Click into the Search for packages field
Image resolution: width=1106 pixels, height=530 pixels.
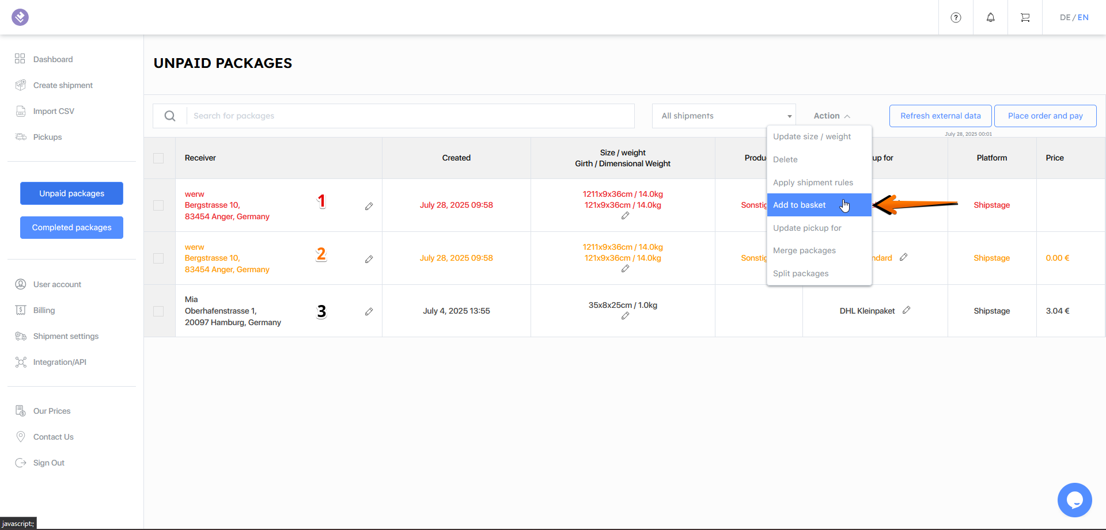(410, 116)
